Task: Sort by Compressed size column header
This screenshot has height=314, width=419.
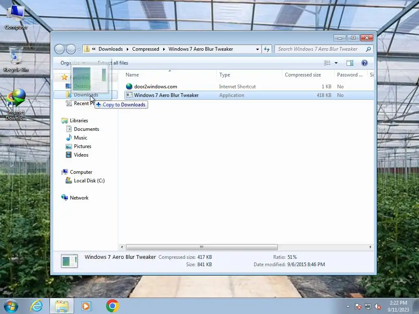Action: point(308,75)
